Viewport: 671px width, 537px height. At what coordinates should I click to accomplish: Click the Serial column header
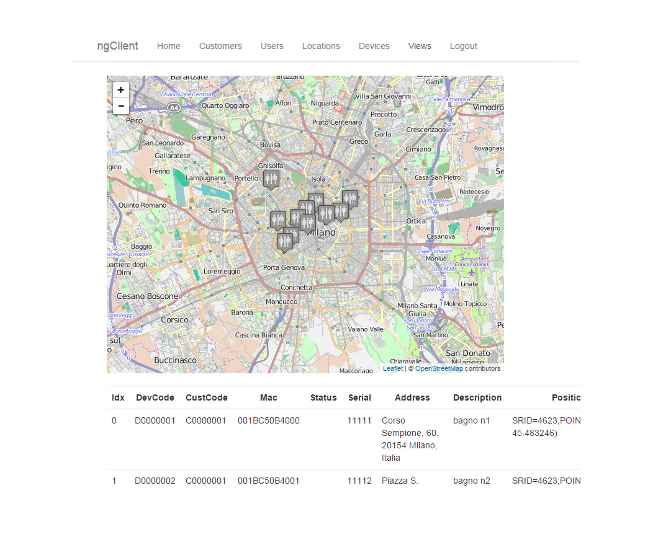(359, 397)
